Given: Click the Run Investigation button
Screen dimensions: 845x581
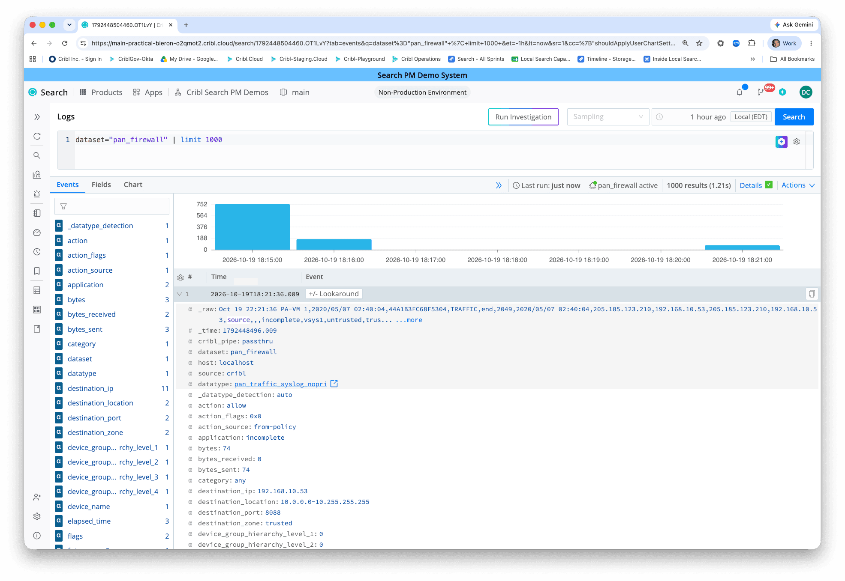Looking at the screenshot, I should click(x=523, y=117).
